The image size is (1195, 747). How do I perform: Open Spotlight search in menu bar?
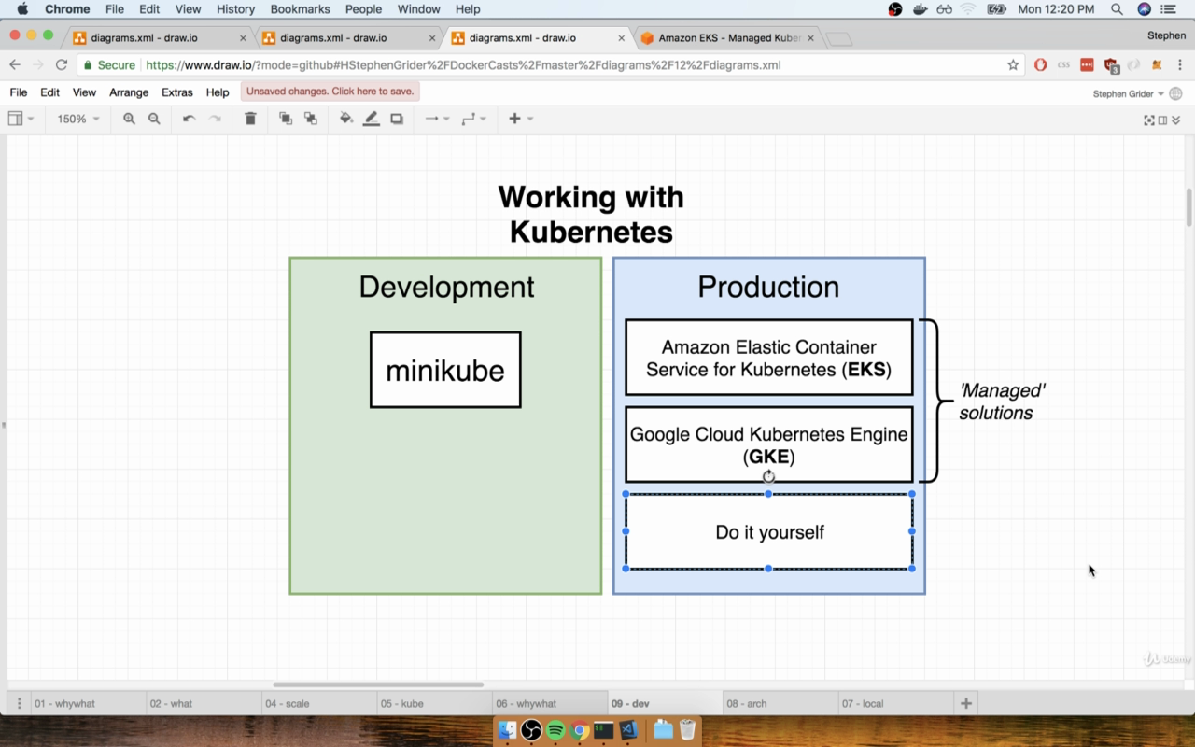coord(1117,9)
